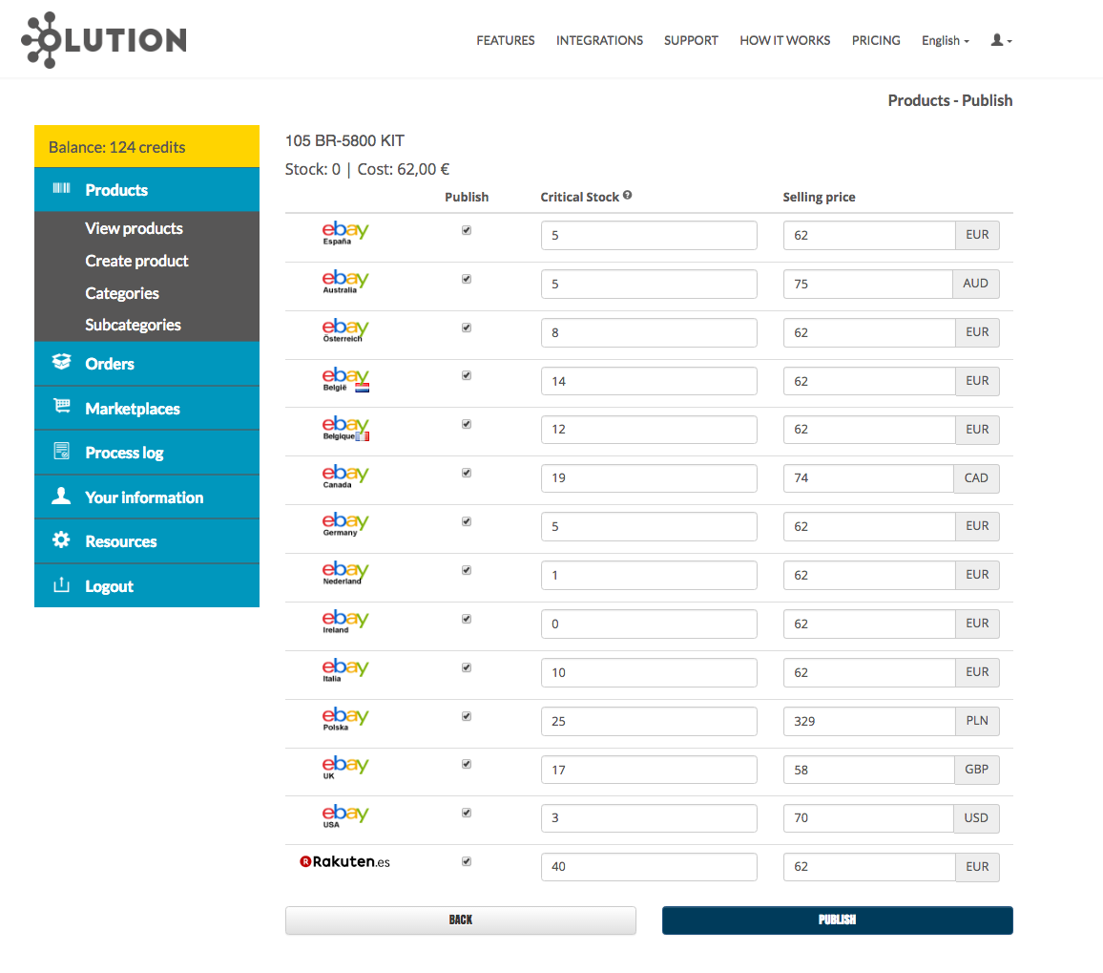Click the Marketplaces cart icon
The height and width of the screenshot is (973, 1103).
click(x=62, y=406)
